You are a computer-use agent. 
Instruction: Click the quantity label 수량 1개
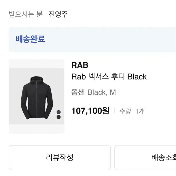[132, 111]
